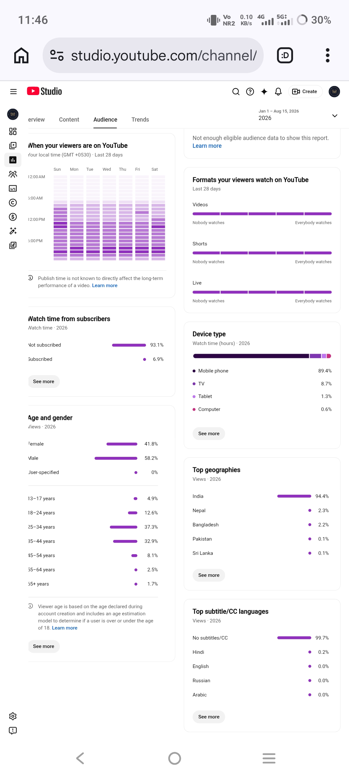Click See more under Device type
Viewport: 349px width, 776px height.
209,434
